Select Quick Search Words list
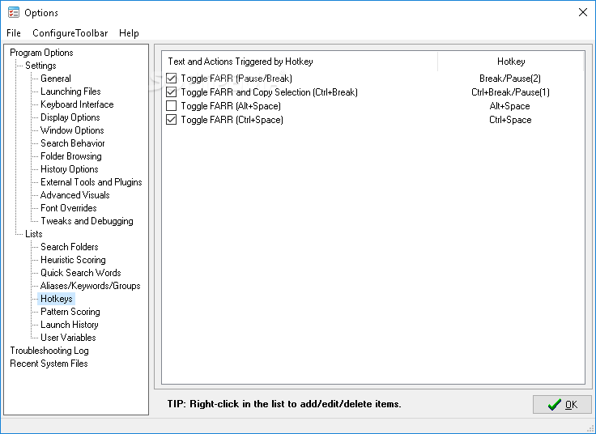 [x=81, y=273]
